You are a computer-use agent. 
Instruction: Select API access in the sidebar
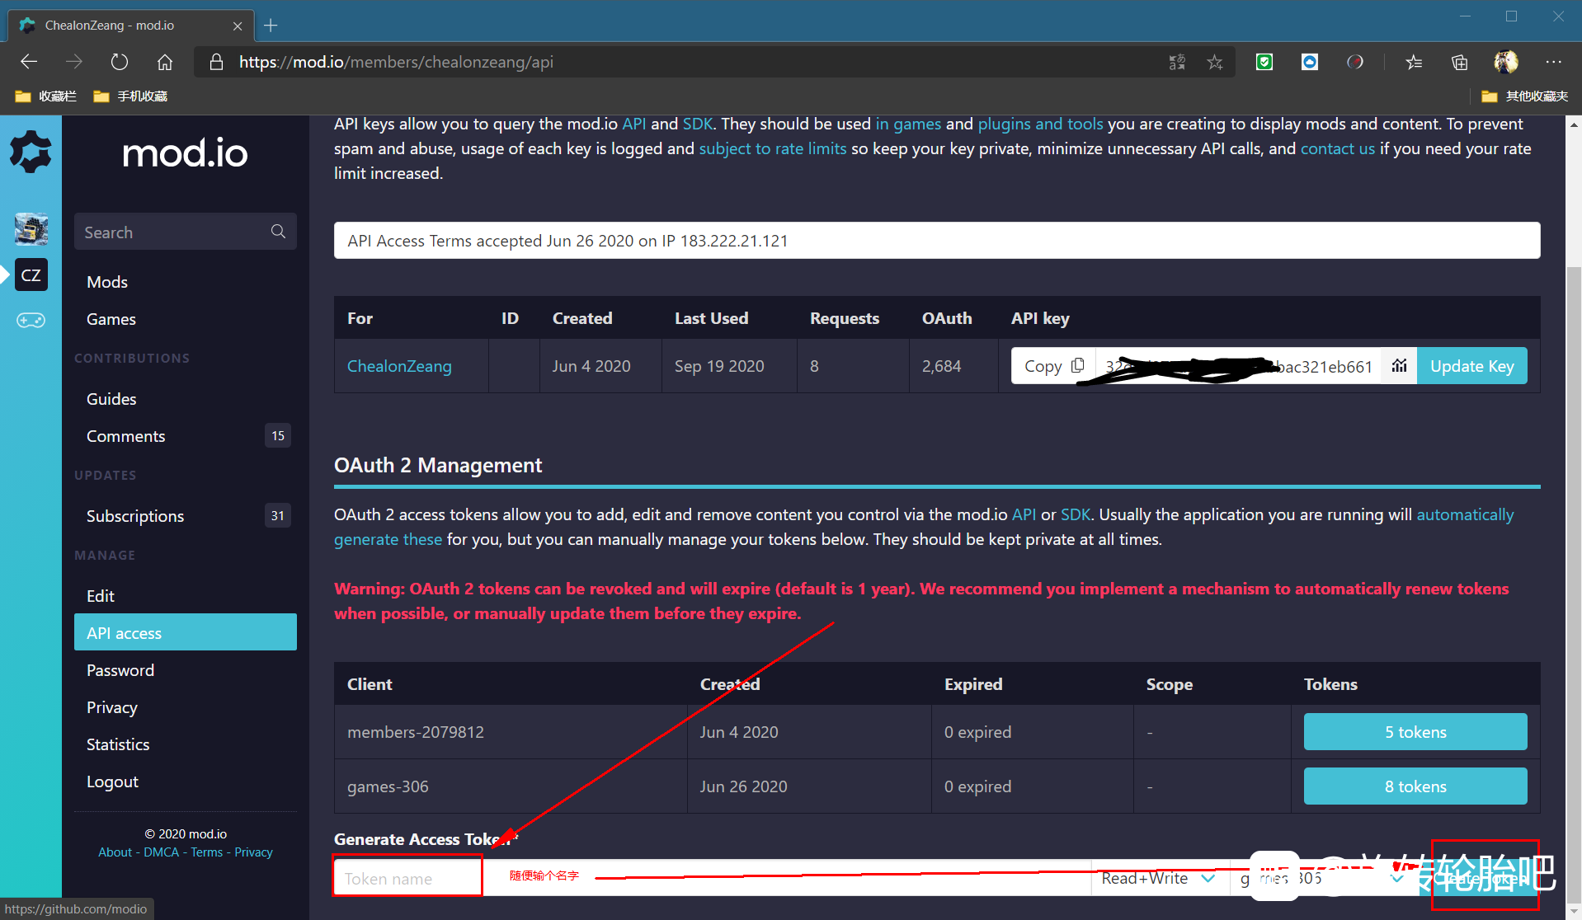(x=186, y=632)
